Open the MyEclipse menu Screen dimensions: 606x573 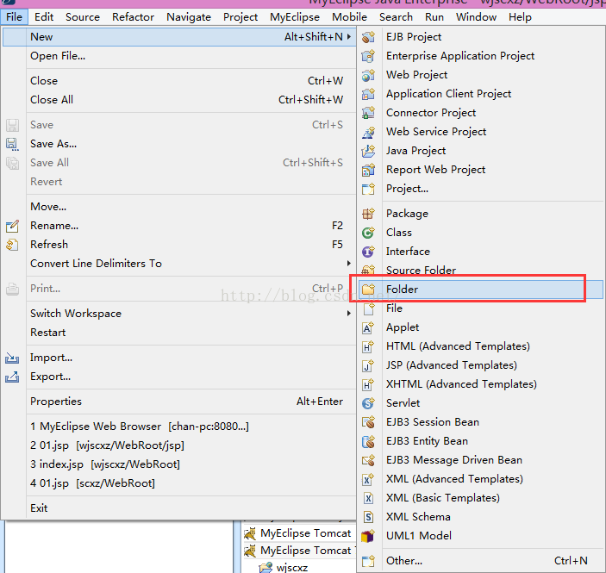pyautogui.click(x=295, y=17)
